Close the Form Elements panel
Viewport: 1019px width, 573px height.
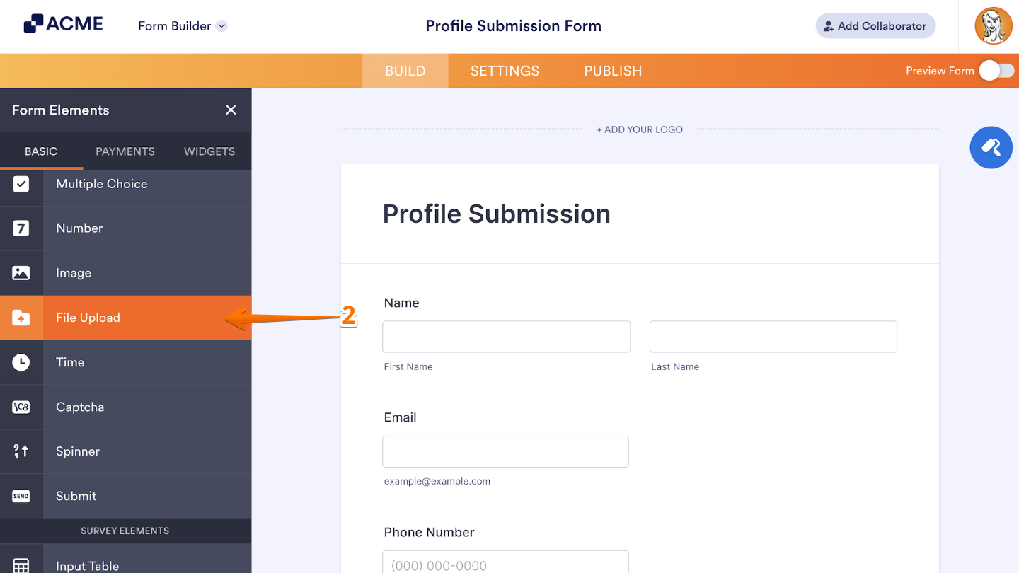231,110
